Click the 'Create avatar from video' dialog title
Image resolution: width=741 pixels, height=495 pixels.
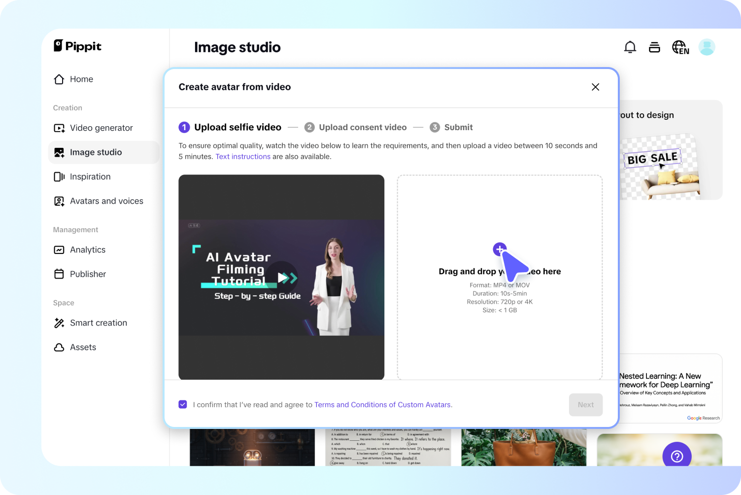[x=235, y=87]
